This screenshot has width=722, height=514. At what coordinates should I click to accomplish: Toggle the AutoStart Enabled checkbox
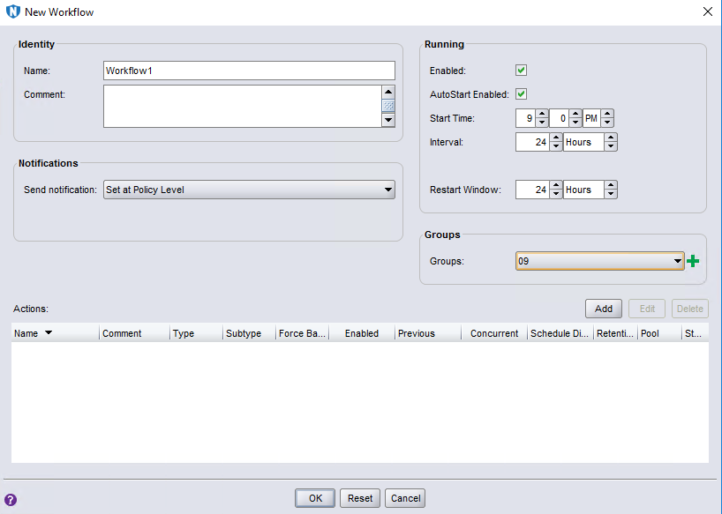pos(521,94)
